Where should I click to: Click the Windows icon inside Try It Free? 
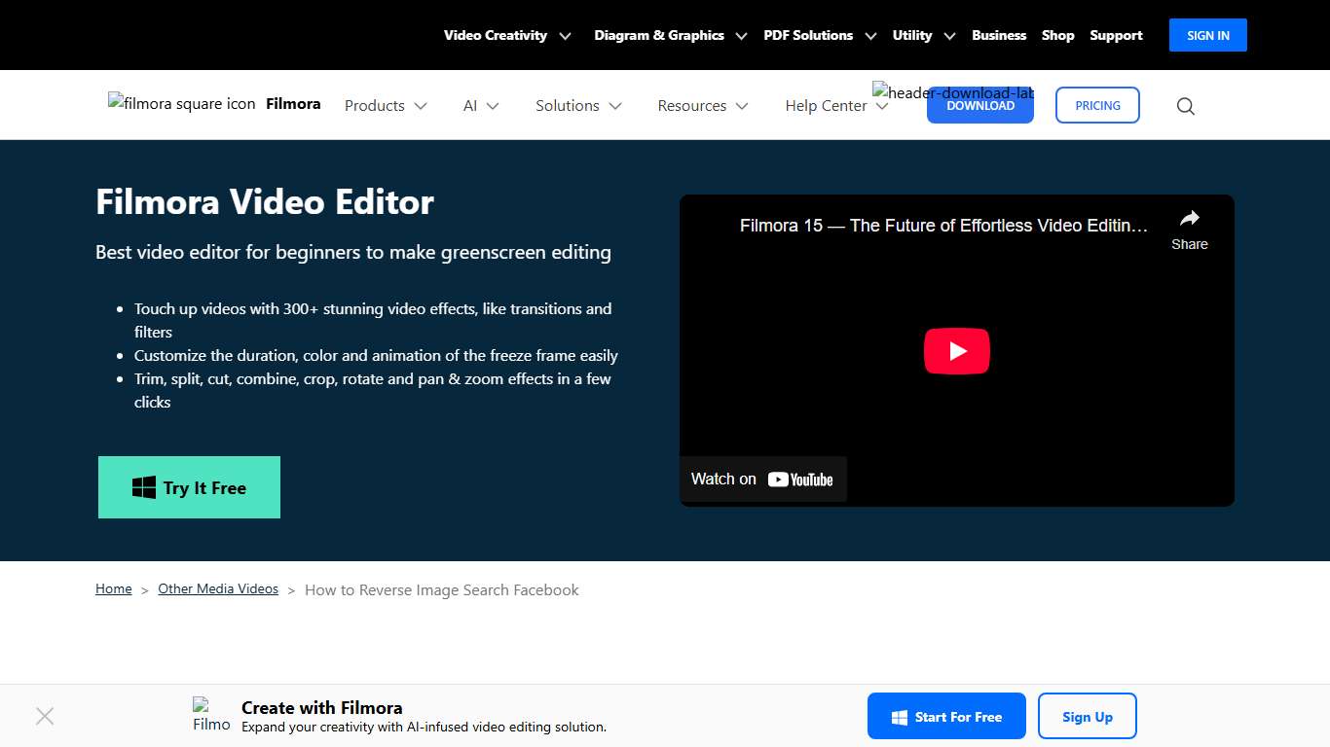(143, 486)
